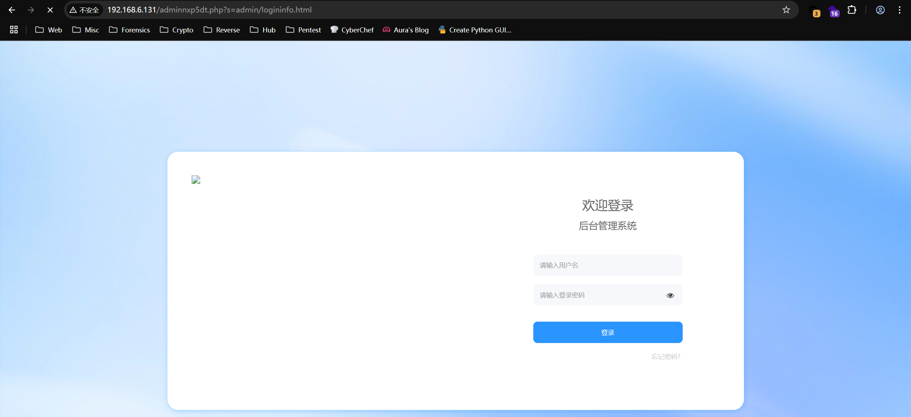Open the purple extension with badge 16
Image resolution: width=911 pixels, height=417 pixels.
[x=833, y=11]
